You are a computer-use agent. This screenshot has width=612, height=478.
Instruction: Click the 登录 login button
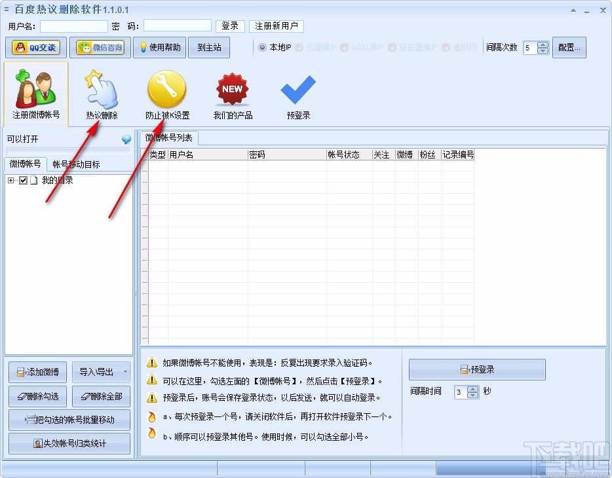(x=230, y=26)
